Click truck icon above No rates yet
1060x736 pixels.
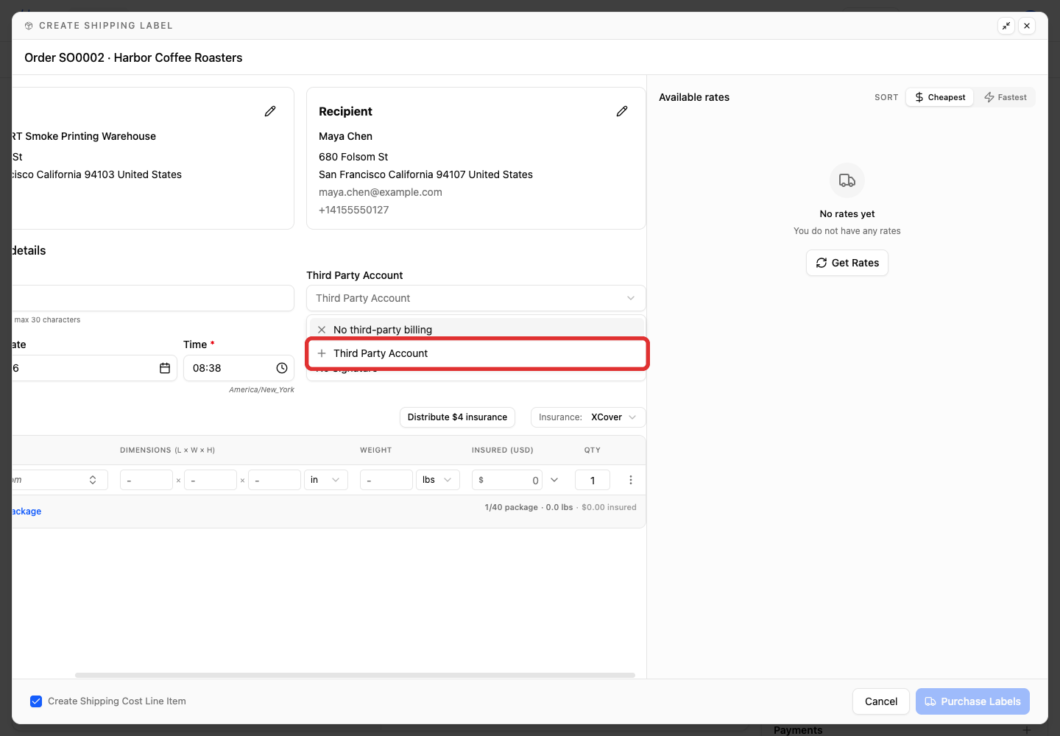coord(847,180)
